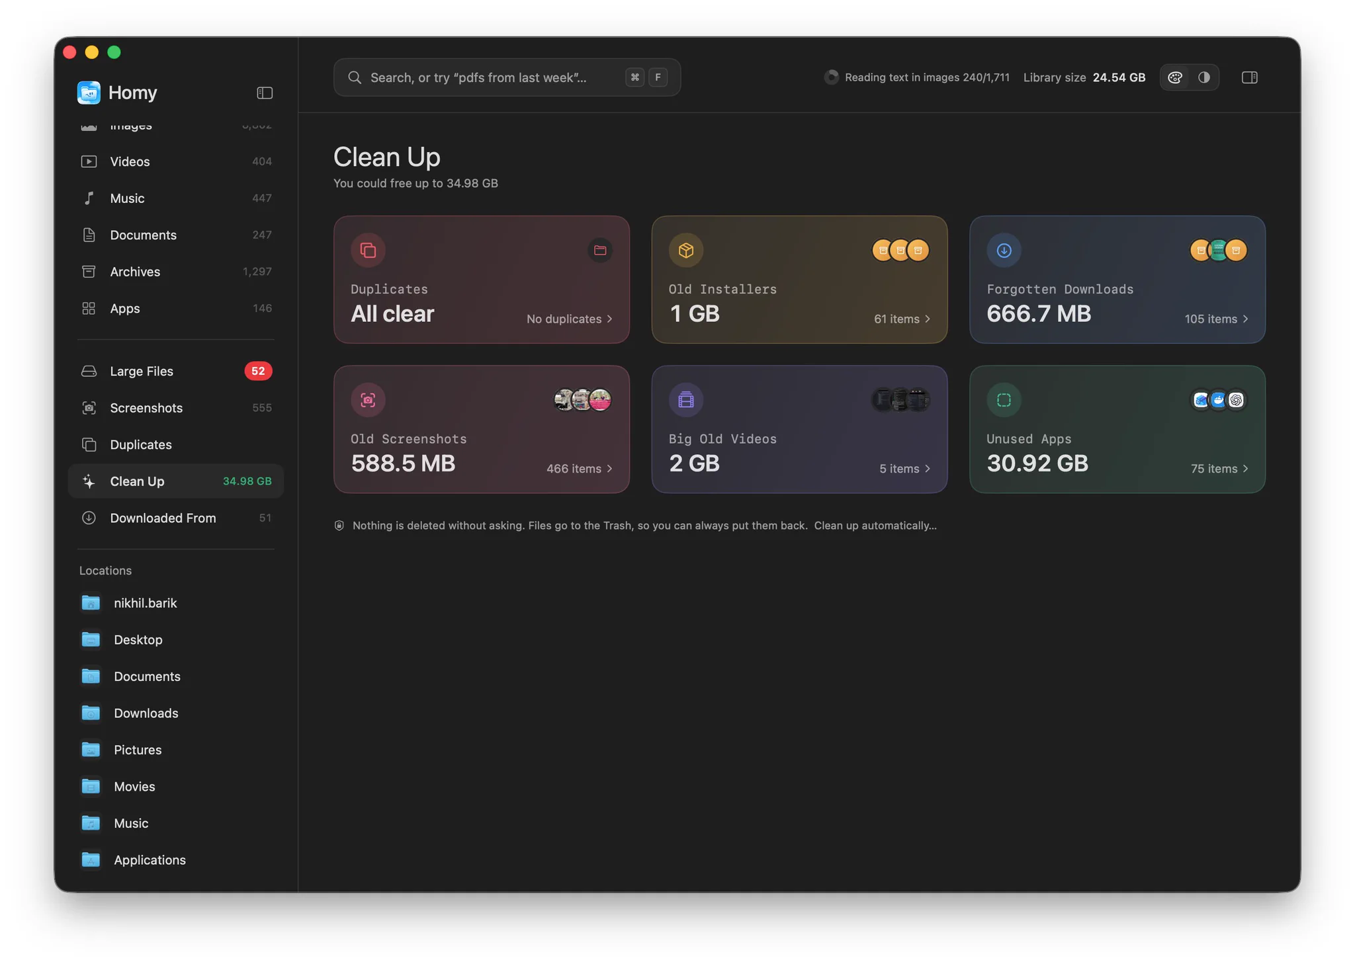
Task: Click folder icon on Duplicates card
Action: 600,250
